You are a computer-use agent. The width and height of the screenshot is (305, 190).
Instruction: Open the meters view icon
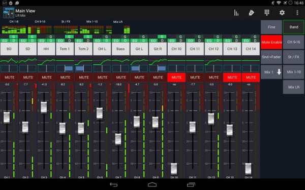(x=236, y=13)
